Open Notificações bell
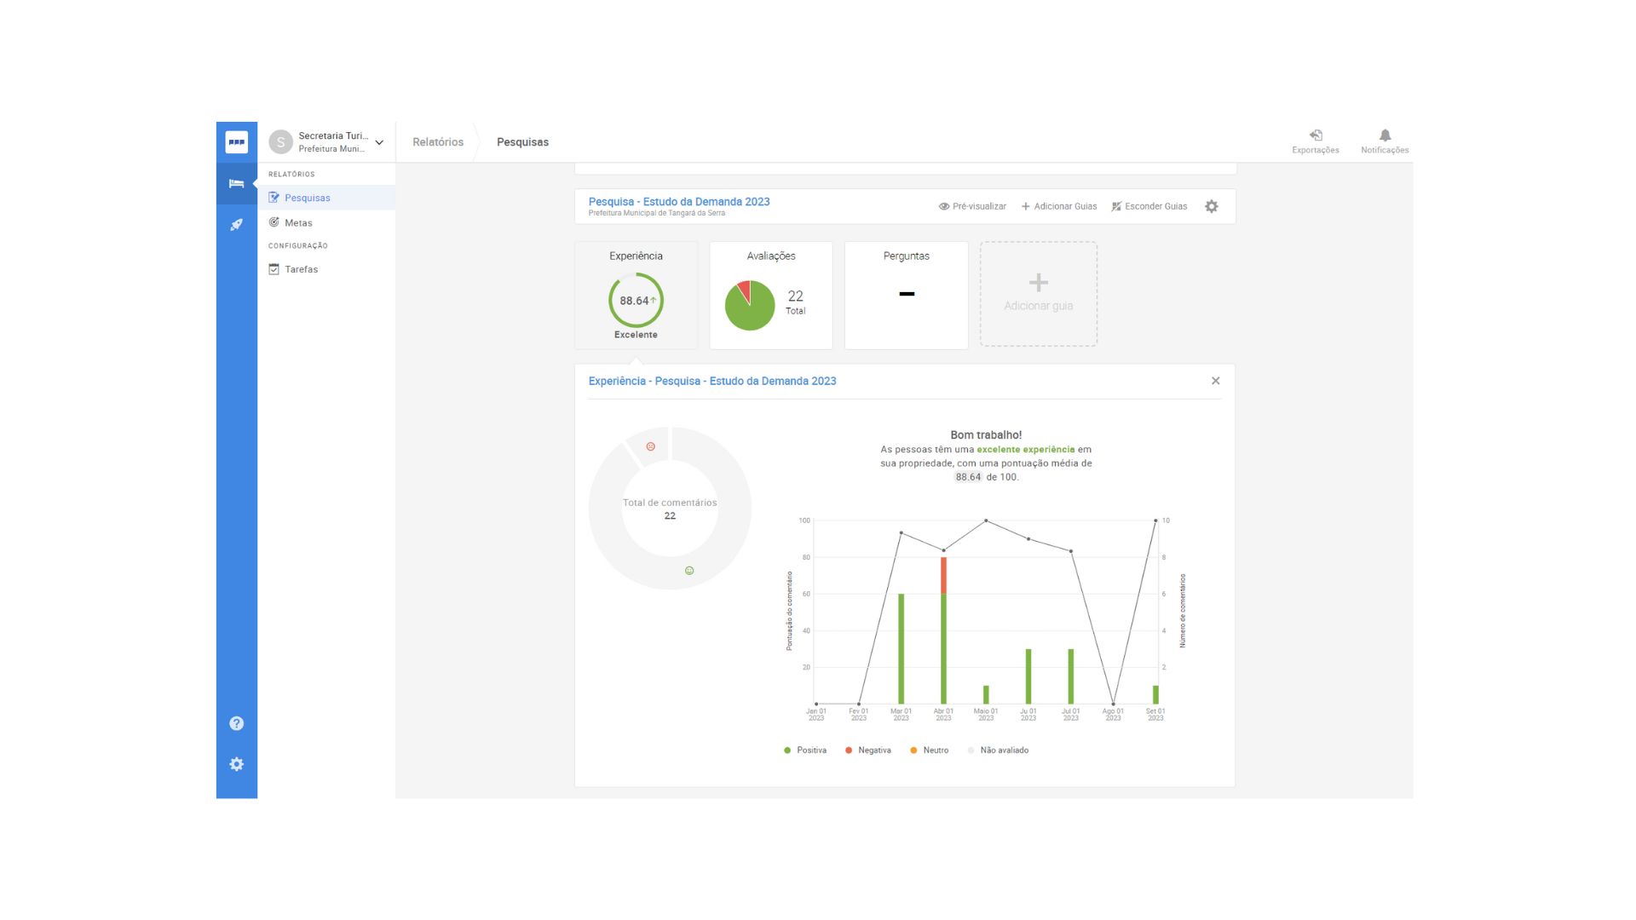Viewport: 1636px width, 920px height. click(x=1385, y=141)
